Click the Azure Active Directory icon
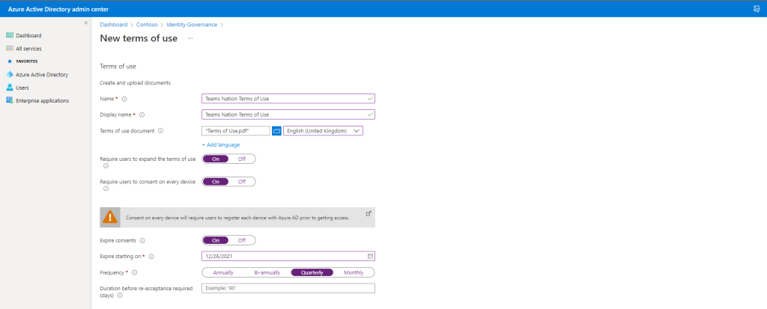The height and width of the screenshot is (309, 767). 10,75
